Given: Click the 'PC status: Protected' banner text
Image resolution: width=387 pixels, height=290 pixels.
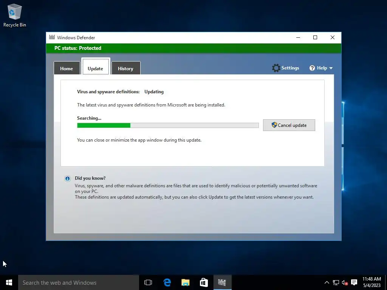Looking at the screenshot, I should click(x=78, y=48).
